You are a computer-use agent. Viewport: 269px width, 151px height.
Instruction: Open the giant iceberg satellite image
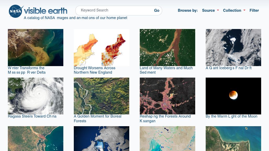pyautogui.click(x=233, y=47)
